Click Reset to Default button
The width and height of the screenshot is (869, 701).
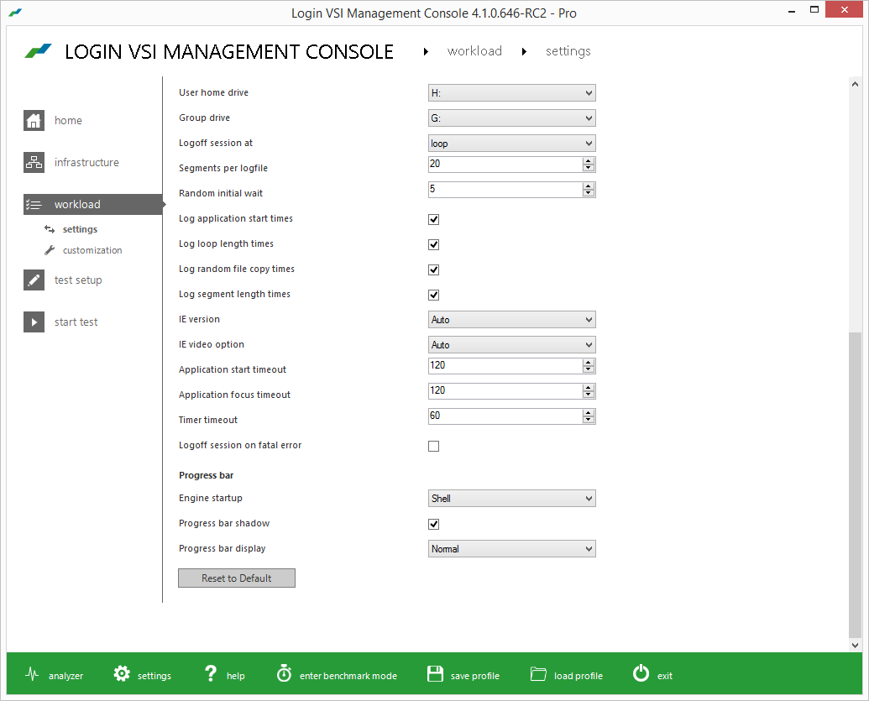pyautogui.click(x=237, y=578)
